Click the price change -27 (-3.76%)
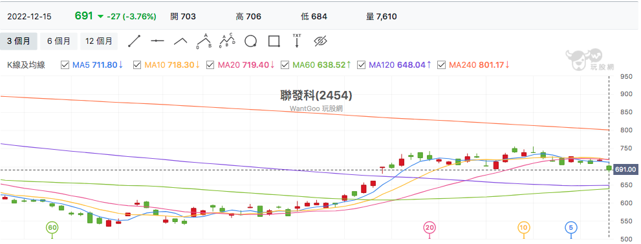Image resolution: width=641 pixels, height=244 pixels. pyautogui.click(x=131, y=17)
